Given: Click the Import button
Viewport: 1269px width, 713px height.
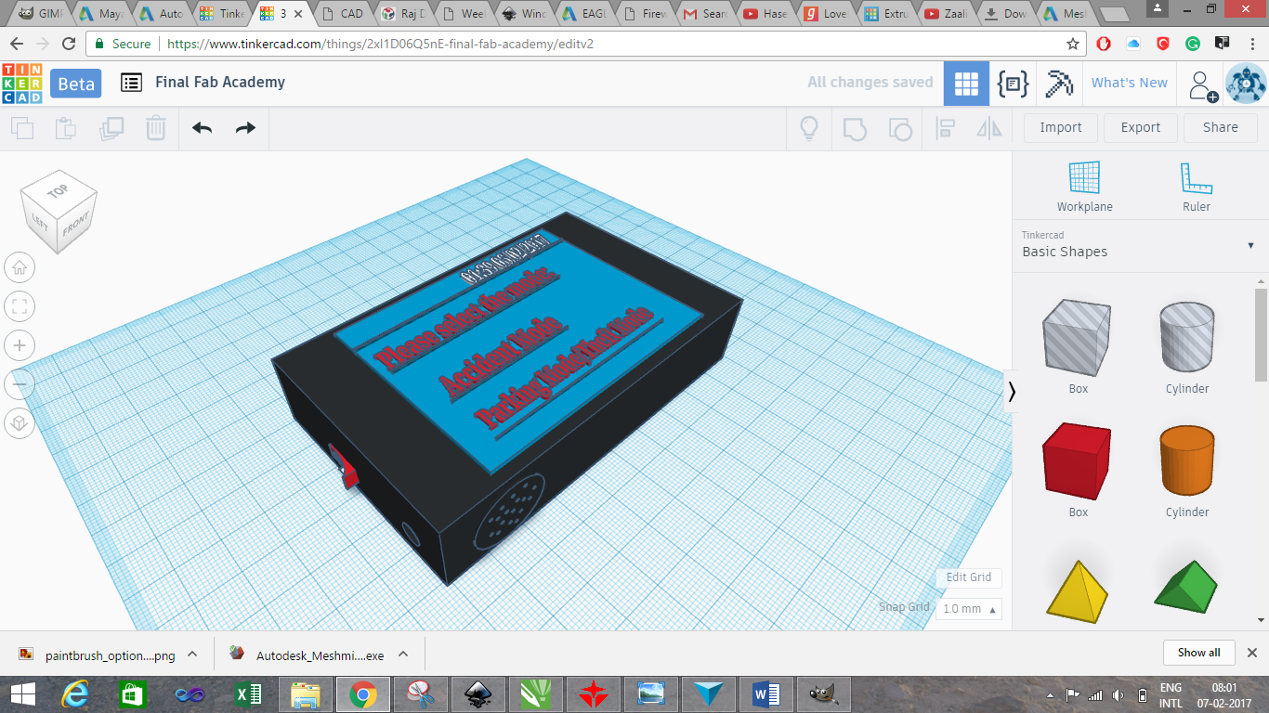Looking at the screenshot, I should (x=1061, y=128).
